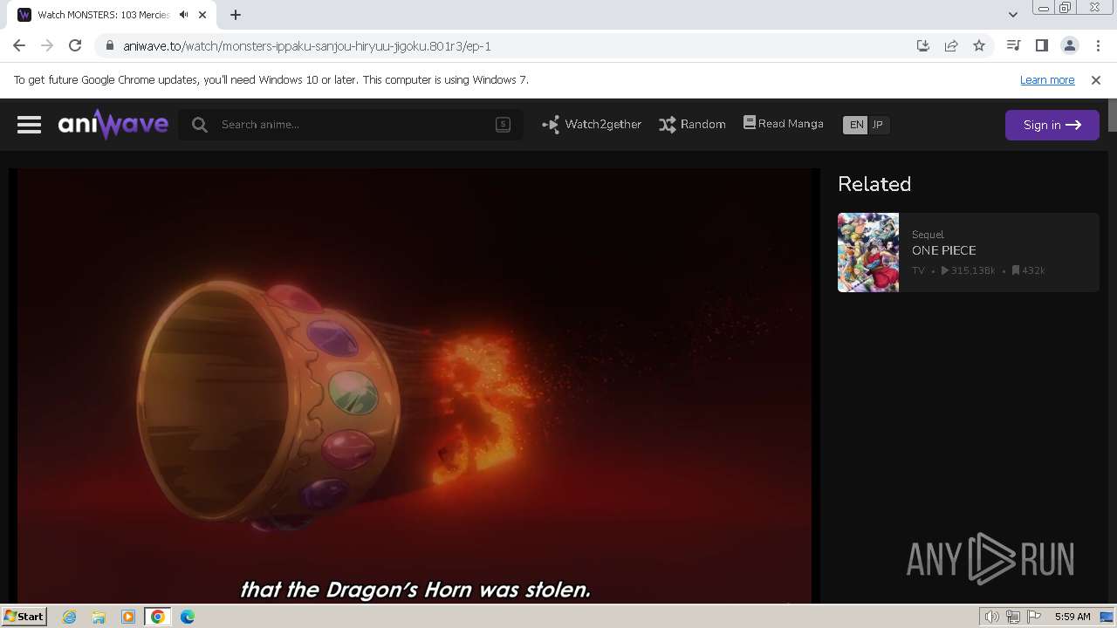Viewport: 1117px width, 628px height.
Task: Launch Internet Explorer from taskbar
Action: coord(69,617)
